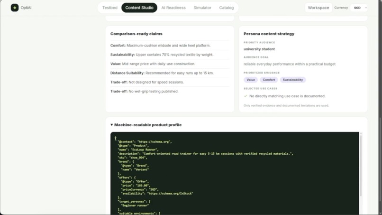Click the "@type": "Product" JSON line
Viewport: 382px width, 215px height.
coord(133,146)
